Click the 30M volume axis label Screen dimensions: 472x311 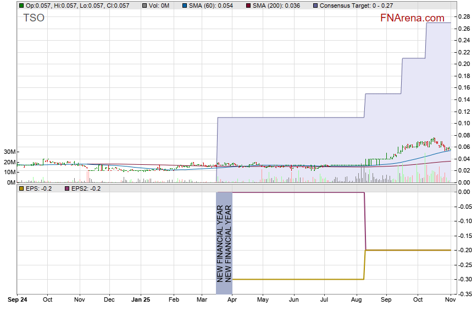click(x=8, y=152)
